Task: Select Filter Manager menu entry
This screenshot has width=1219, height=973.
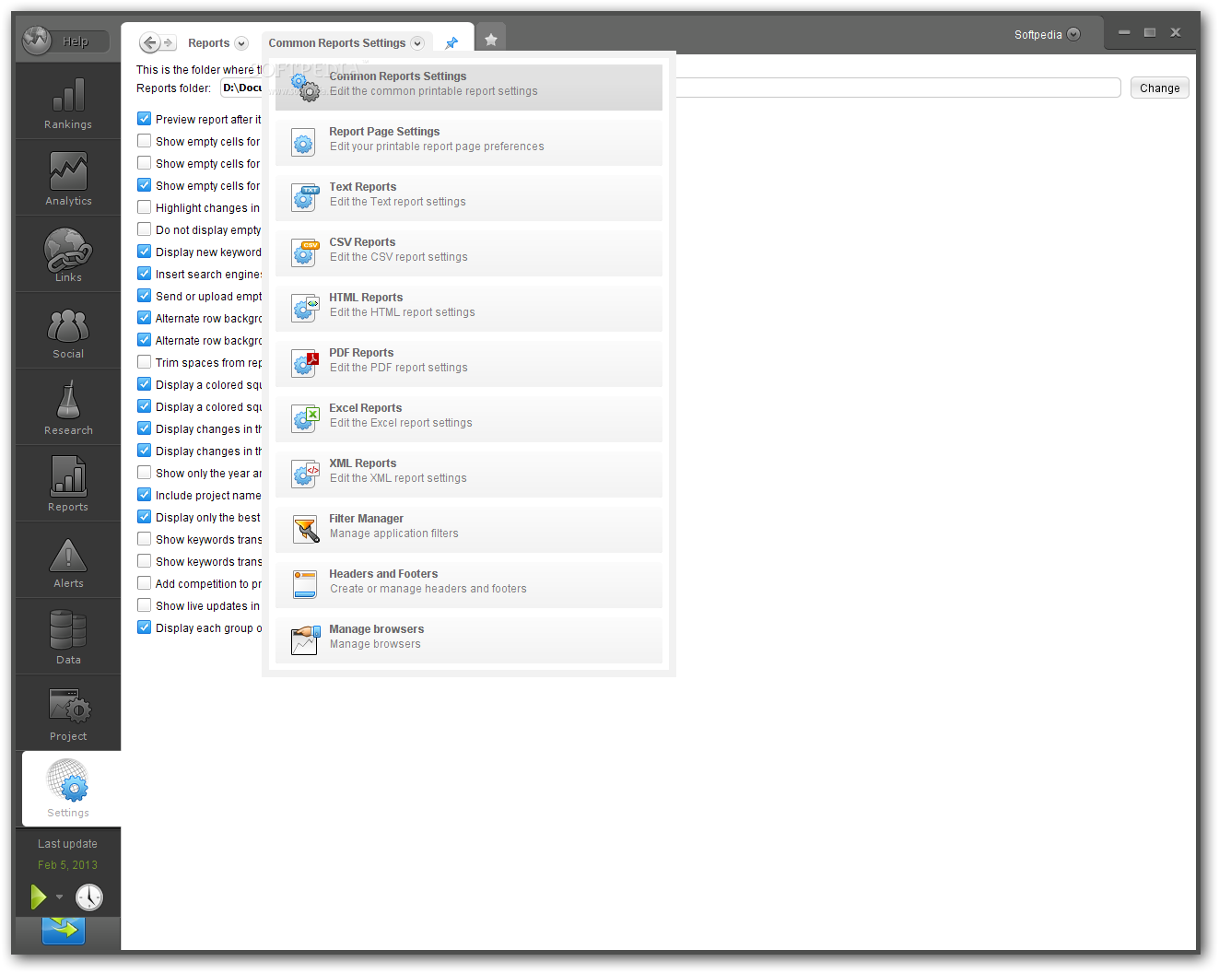Action: tap(469, 529)
